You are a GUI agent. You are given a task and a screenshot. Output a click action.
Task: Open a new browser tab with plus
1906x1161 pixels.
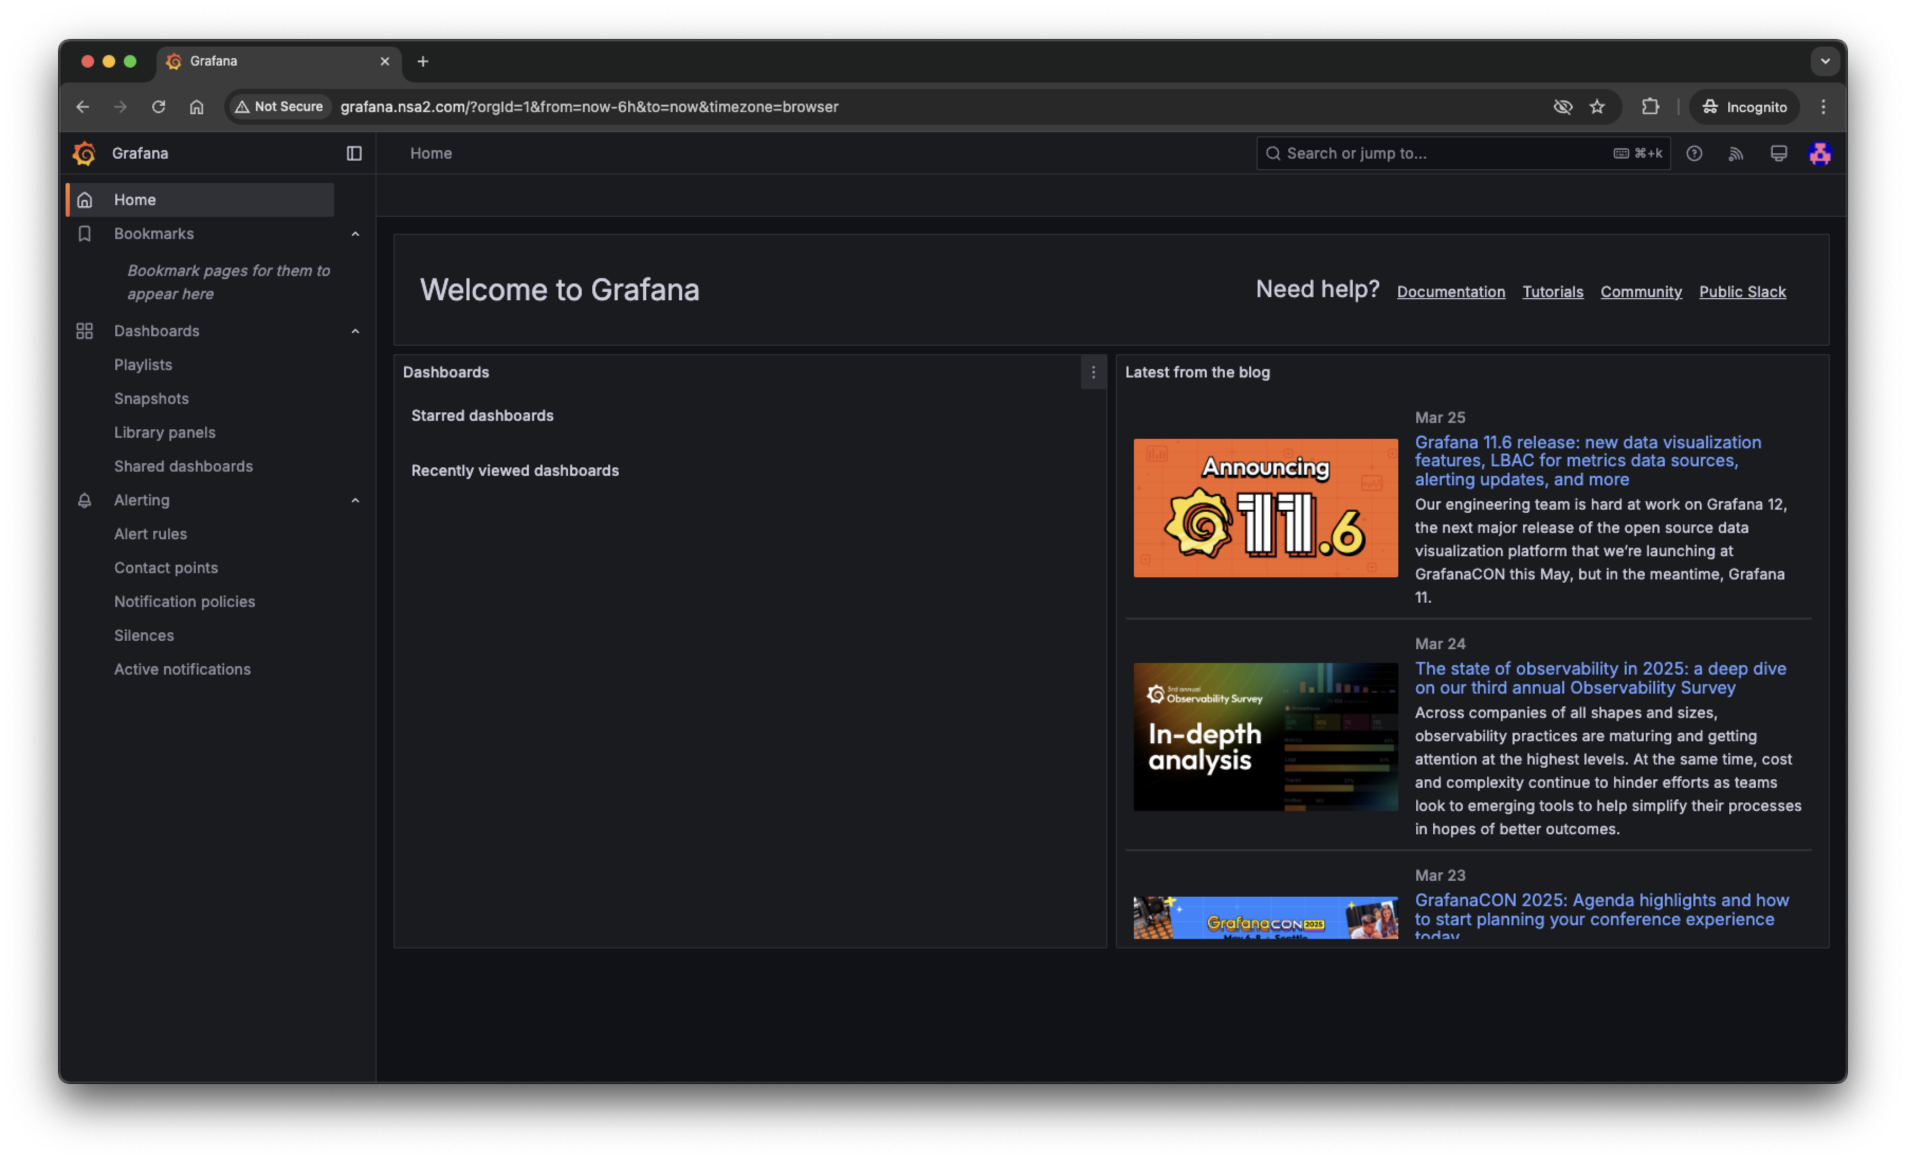[x=423, y=61]
